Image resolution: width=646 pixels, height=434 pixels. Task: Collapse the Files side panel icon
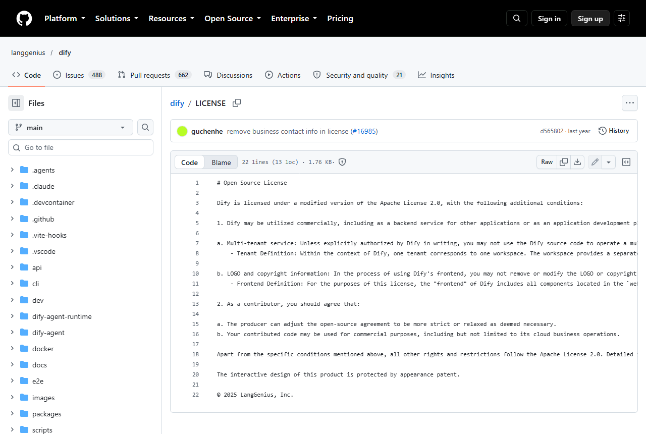(16, 103)
